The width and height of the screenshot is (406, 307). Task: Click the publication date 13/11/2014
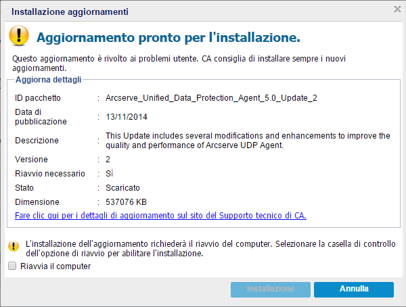[129, 116]
